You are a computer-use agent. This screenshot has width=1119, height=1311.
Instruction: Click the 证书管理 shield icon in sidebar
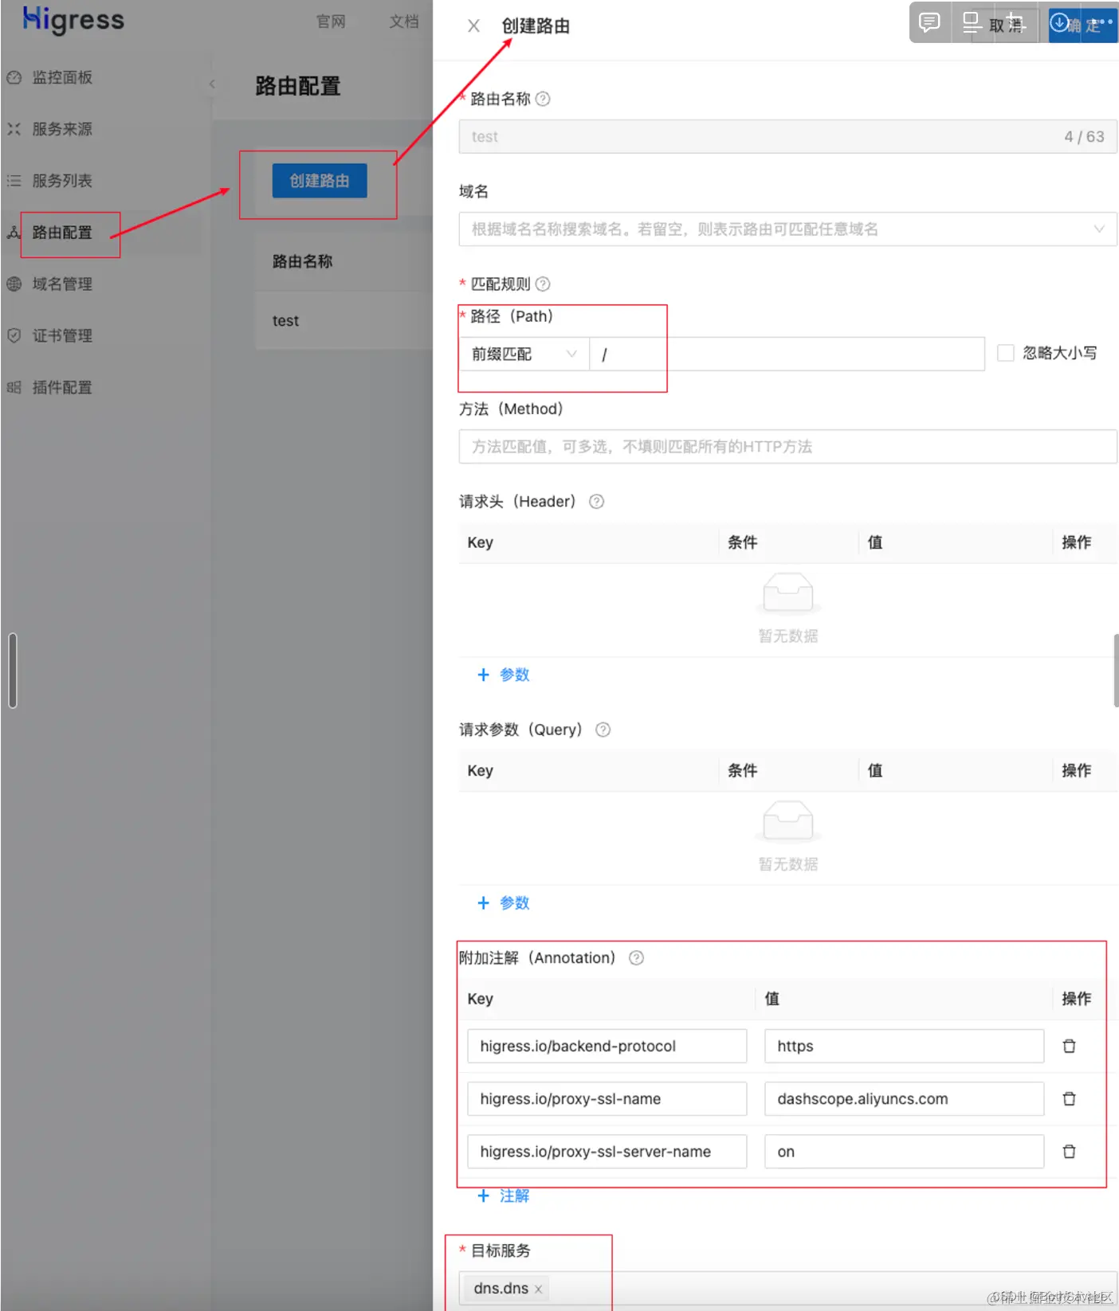[x=14, y=335]
